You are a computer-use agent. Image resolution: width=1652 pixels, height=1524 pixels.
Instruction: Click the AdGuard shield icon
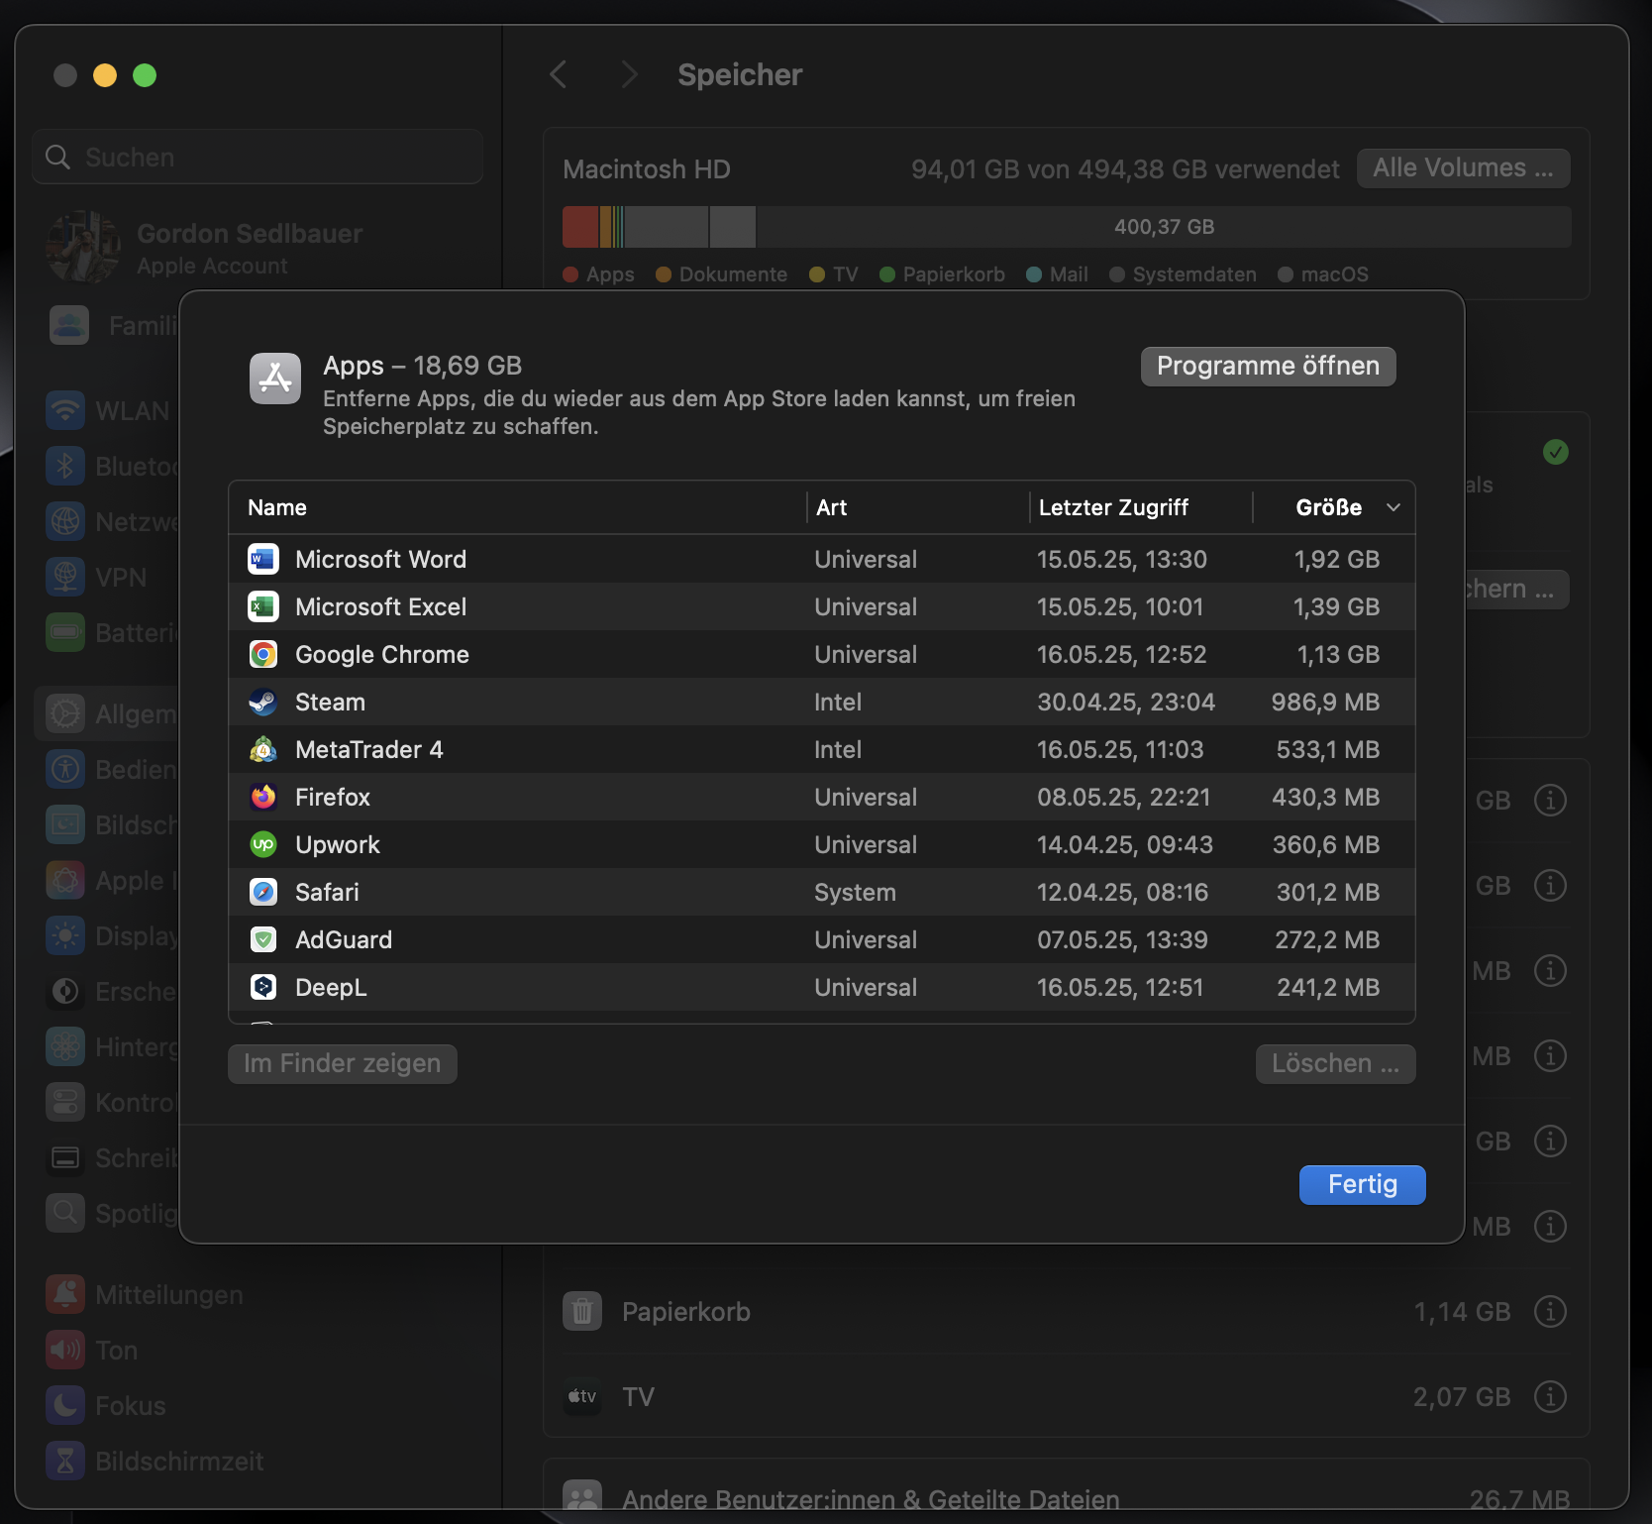pyautogui.click(x=262, y=939)
